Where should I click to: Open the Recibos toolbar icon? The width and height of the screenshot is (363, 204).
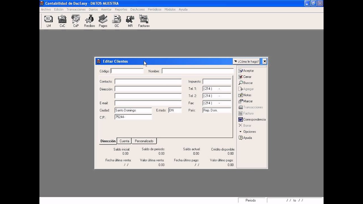point(89,21)
